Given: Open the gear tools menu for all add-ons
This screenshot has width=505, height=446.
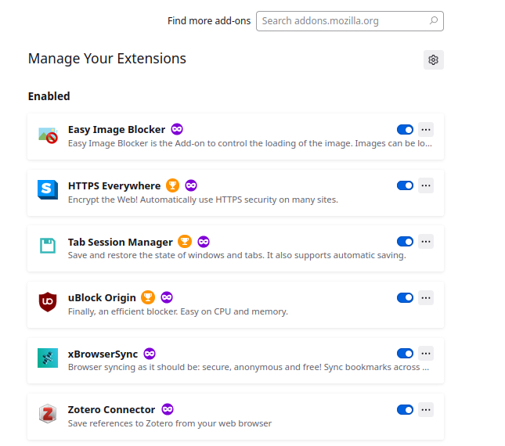Looking at the screenshot, I should (434, 59).
